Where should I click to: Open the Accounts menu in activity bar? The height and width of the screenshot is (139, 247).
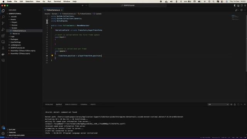3,127
